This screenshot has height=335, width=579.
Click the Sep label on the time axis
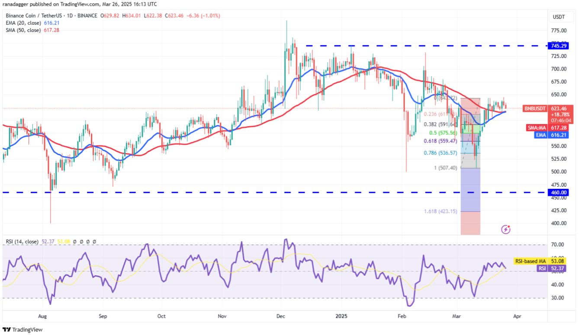[103, 317]
